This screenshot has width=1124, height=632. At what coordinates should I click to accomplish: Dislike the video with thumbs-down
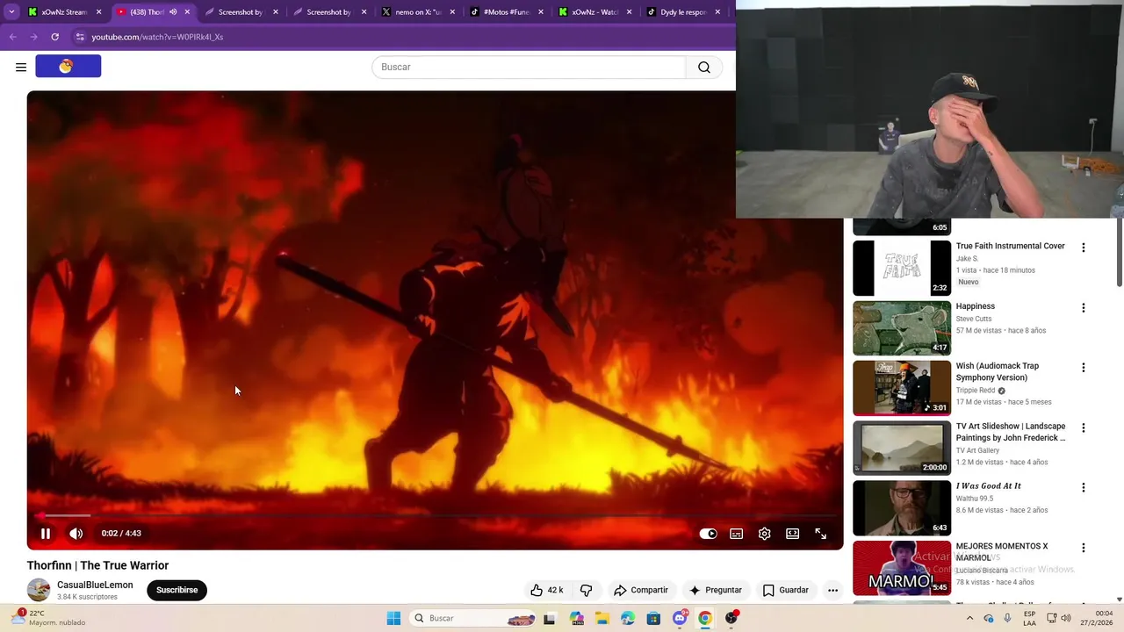[586, 590]
